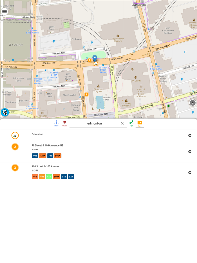Click Law Courts icon on map
The height and width of the screenshot is (263, 197).
click(x=135, y=77)
